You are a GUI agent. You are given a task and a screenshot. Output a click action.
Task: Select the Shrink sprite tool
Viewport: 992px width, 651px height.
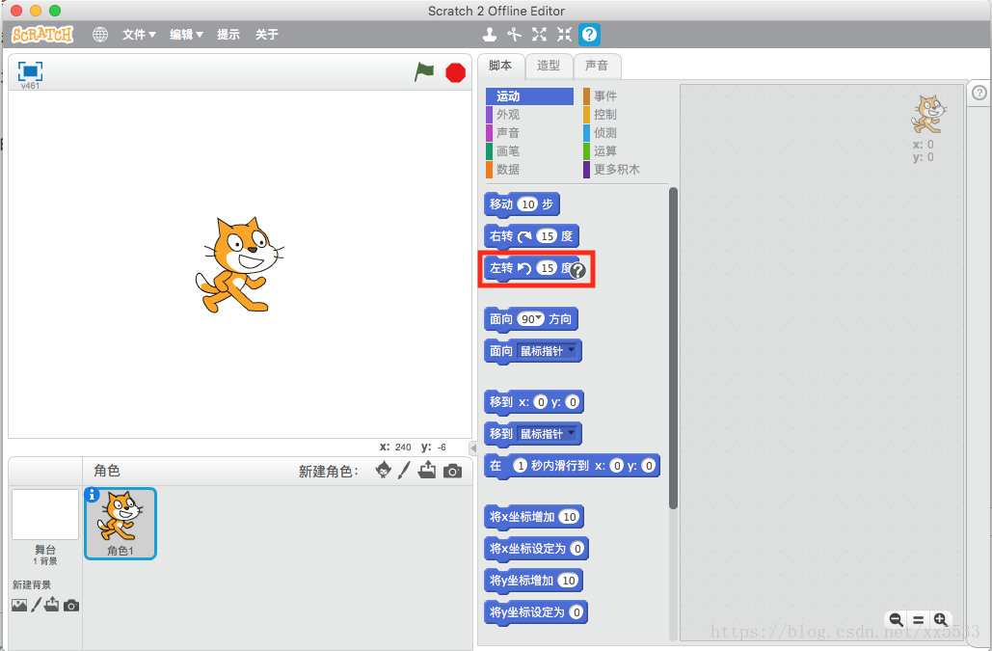(564, 34)
